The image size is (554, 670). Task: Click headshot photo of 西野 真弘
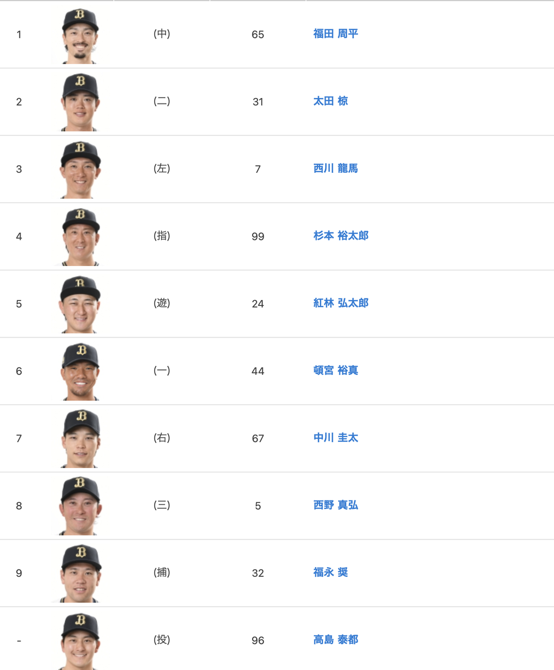point(80,506)
